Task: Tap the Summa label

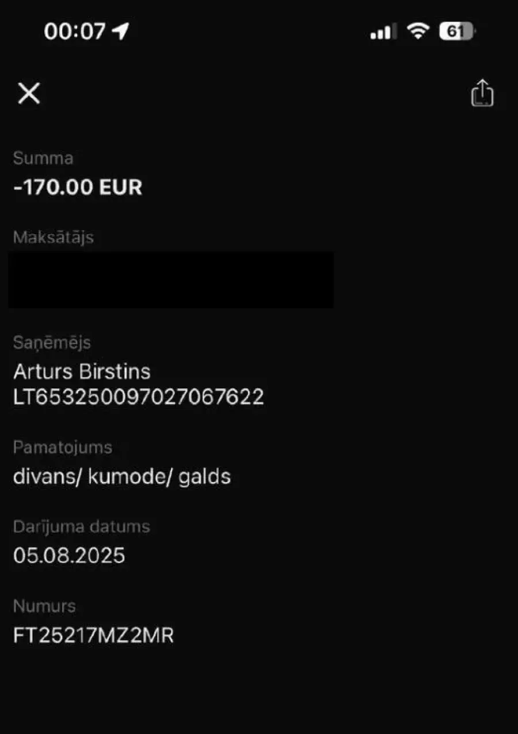Action: [x=43, y=158]
